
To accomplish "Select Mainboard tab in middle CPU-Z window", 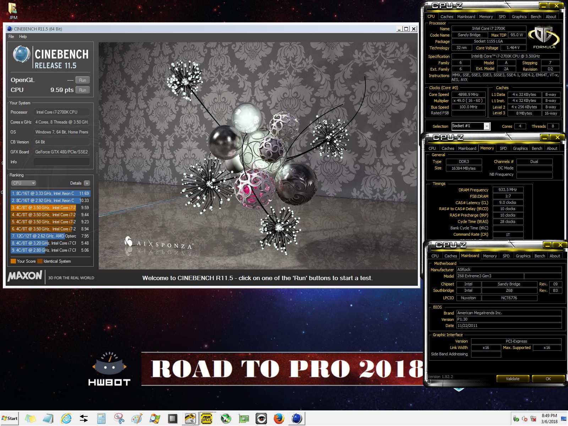I will 467,148.
